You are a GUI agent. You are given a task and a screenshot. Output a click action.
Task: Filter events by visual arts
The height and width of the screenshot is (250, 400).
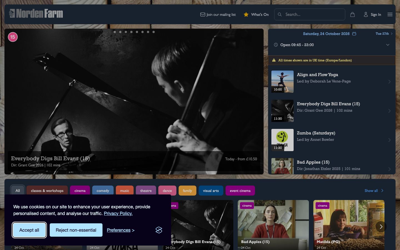tap(211, 191)
